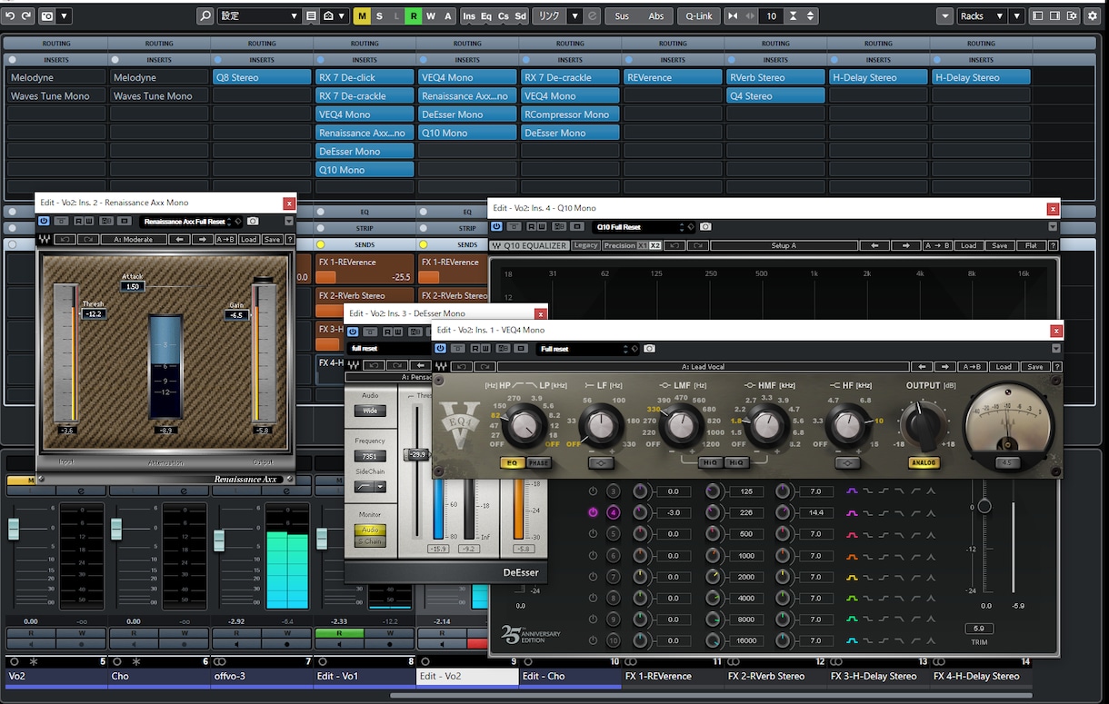Toggle the EQ button on VEQ4

pos(512,462)
